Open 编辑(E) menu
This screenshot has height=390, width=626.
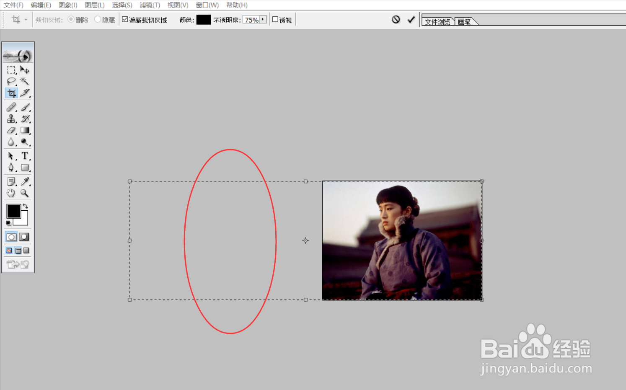pos(41,5)
